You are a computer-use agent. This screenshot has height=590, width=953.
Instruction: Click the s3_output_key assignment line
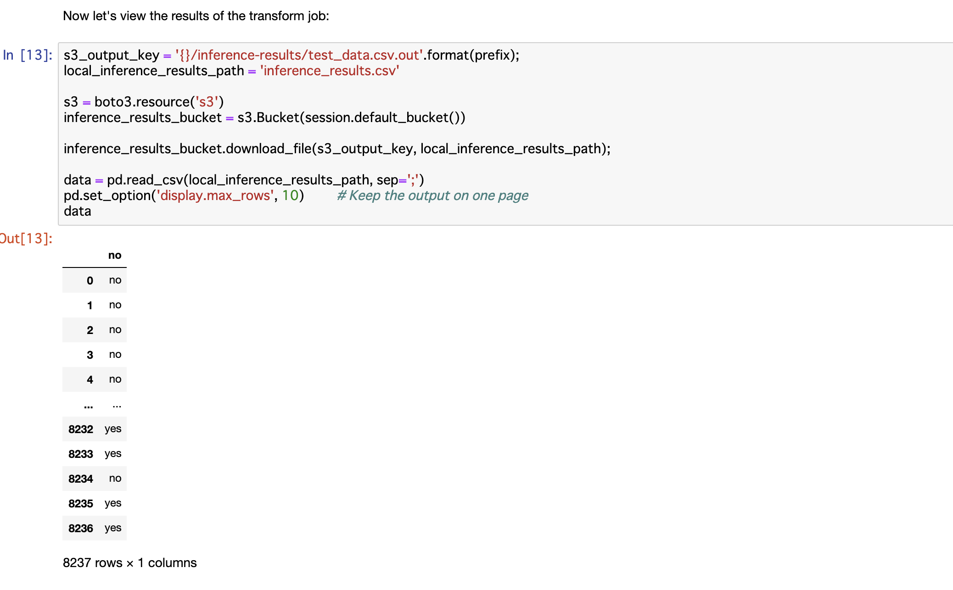tap(292, 55)
